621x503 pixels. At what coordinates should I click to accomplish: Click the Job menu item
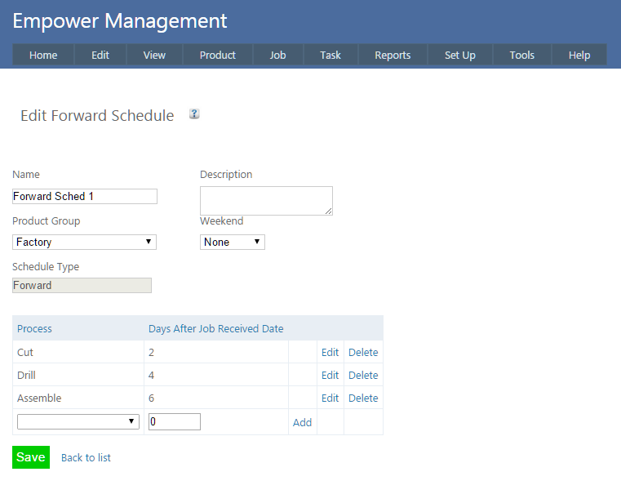click(x=277, y=55)
